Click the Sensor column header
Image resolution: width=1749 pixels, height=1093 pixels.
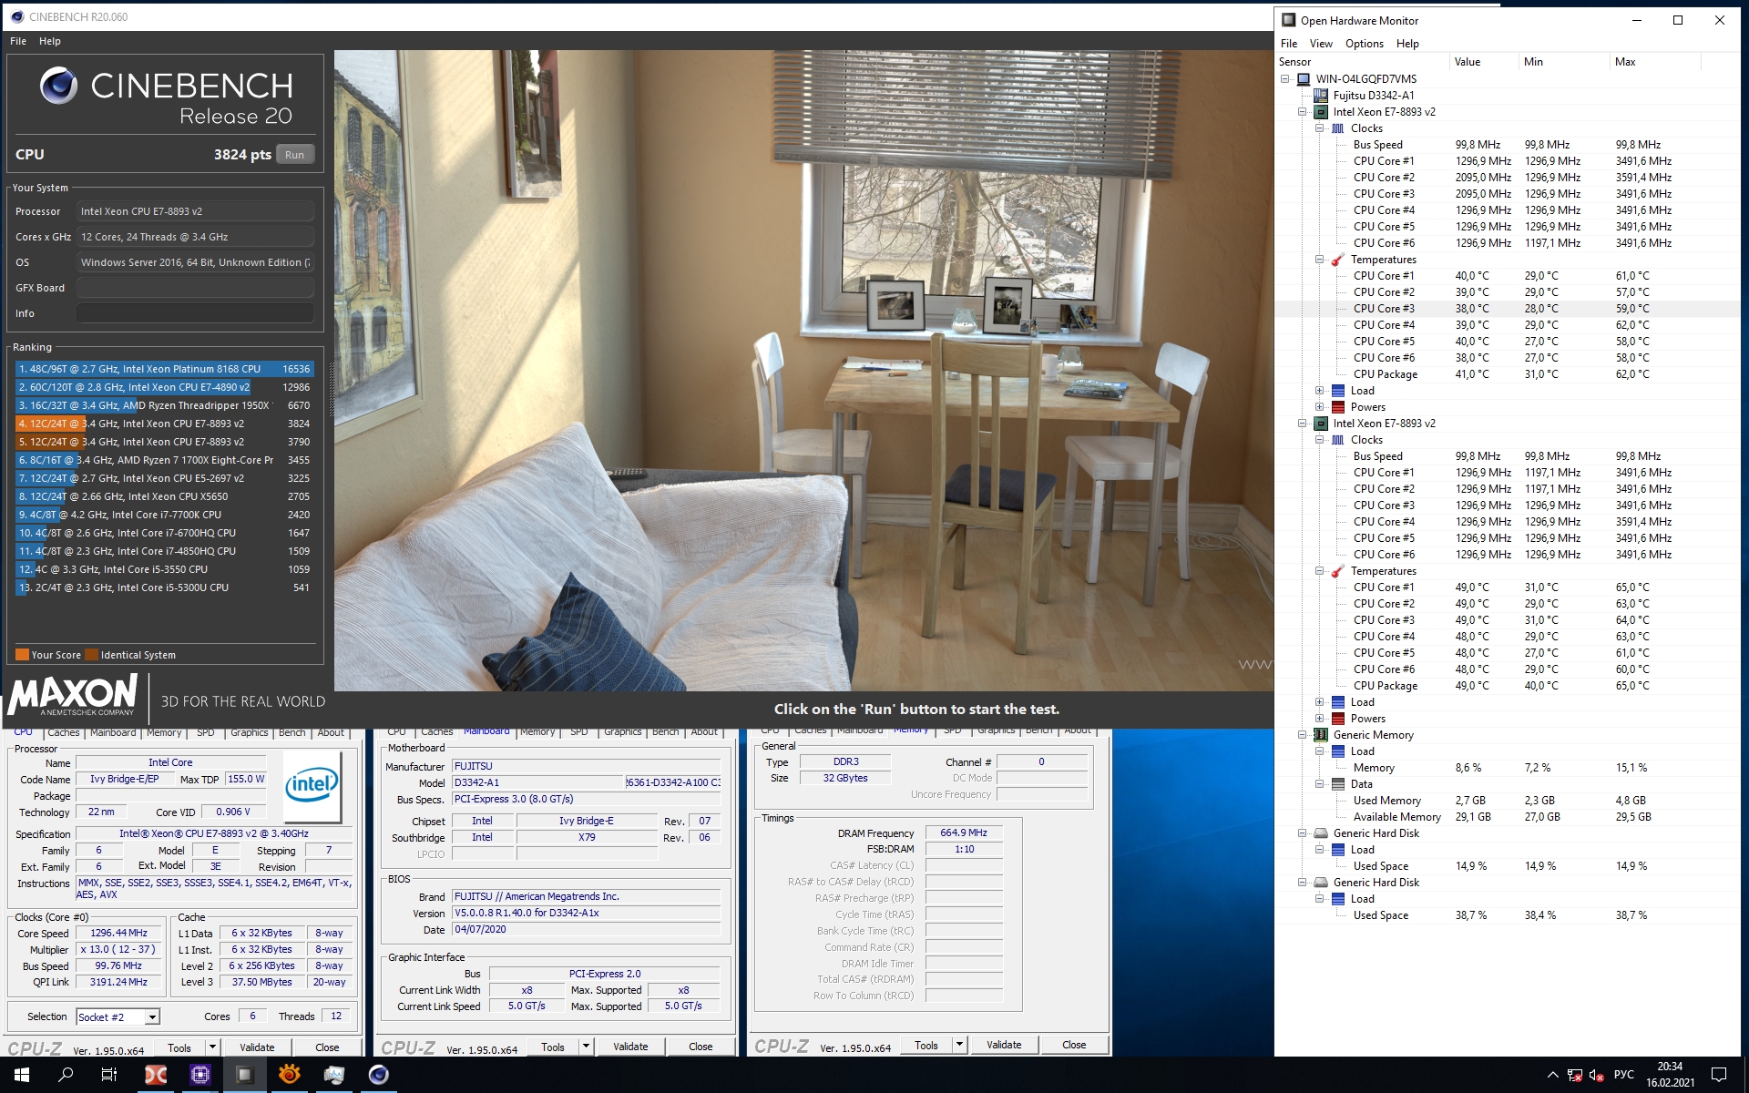click(1363, 62)
